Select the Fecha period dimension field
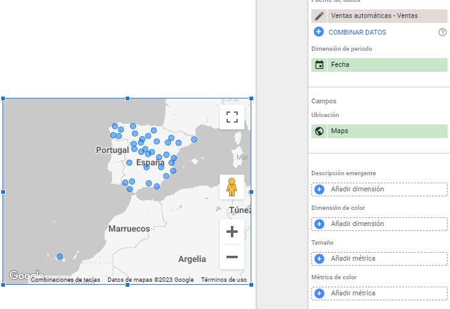 pyautogui.click(x=387, y=64)
